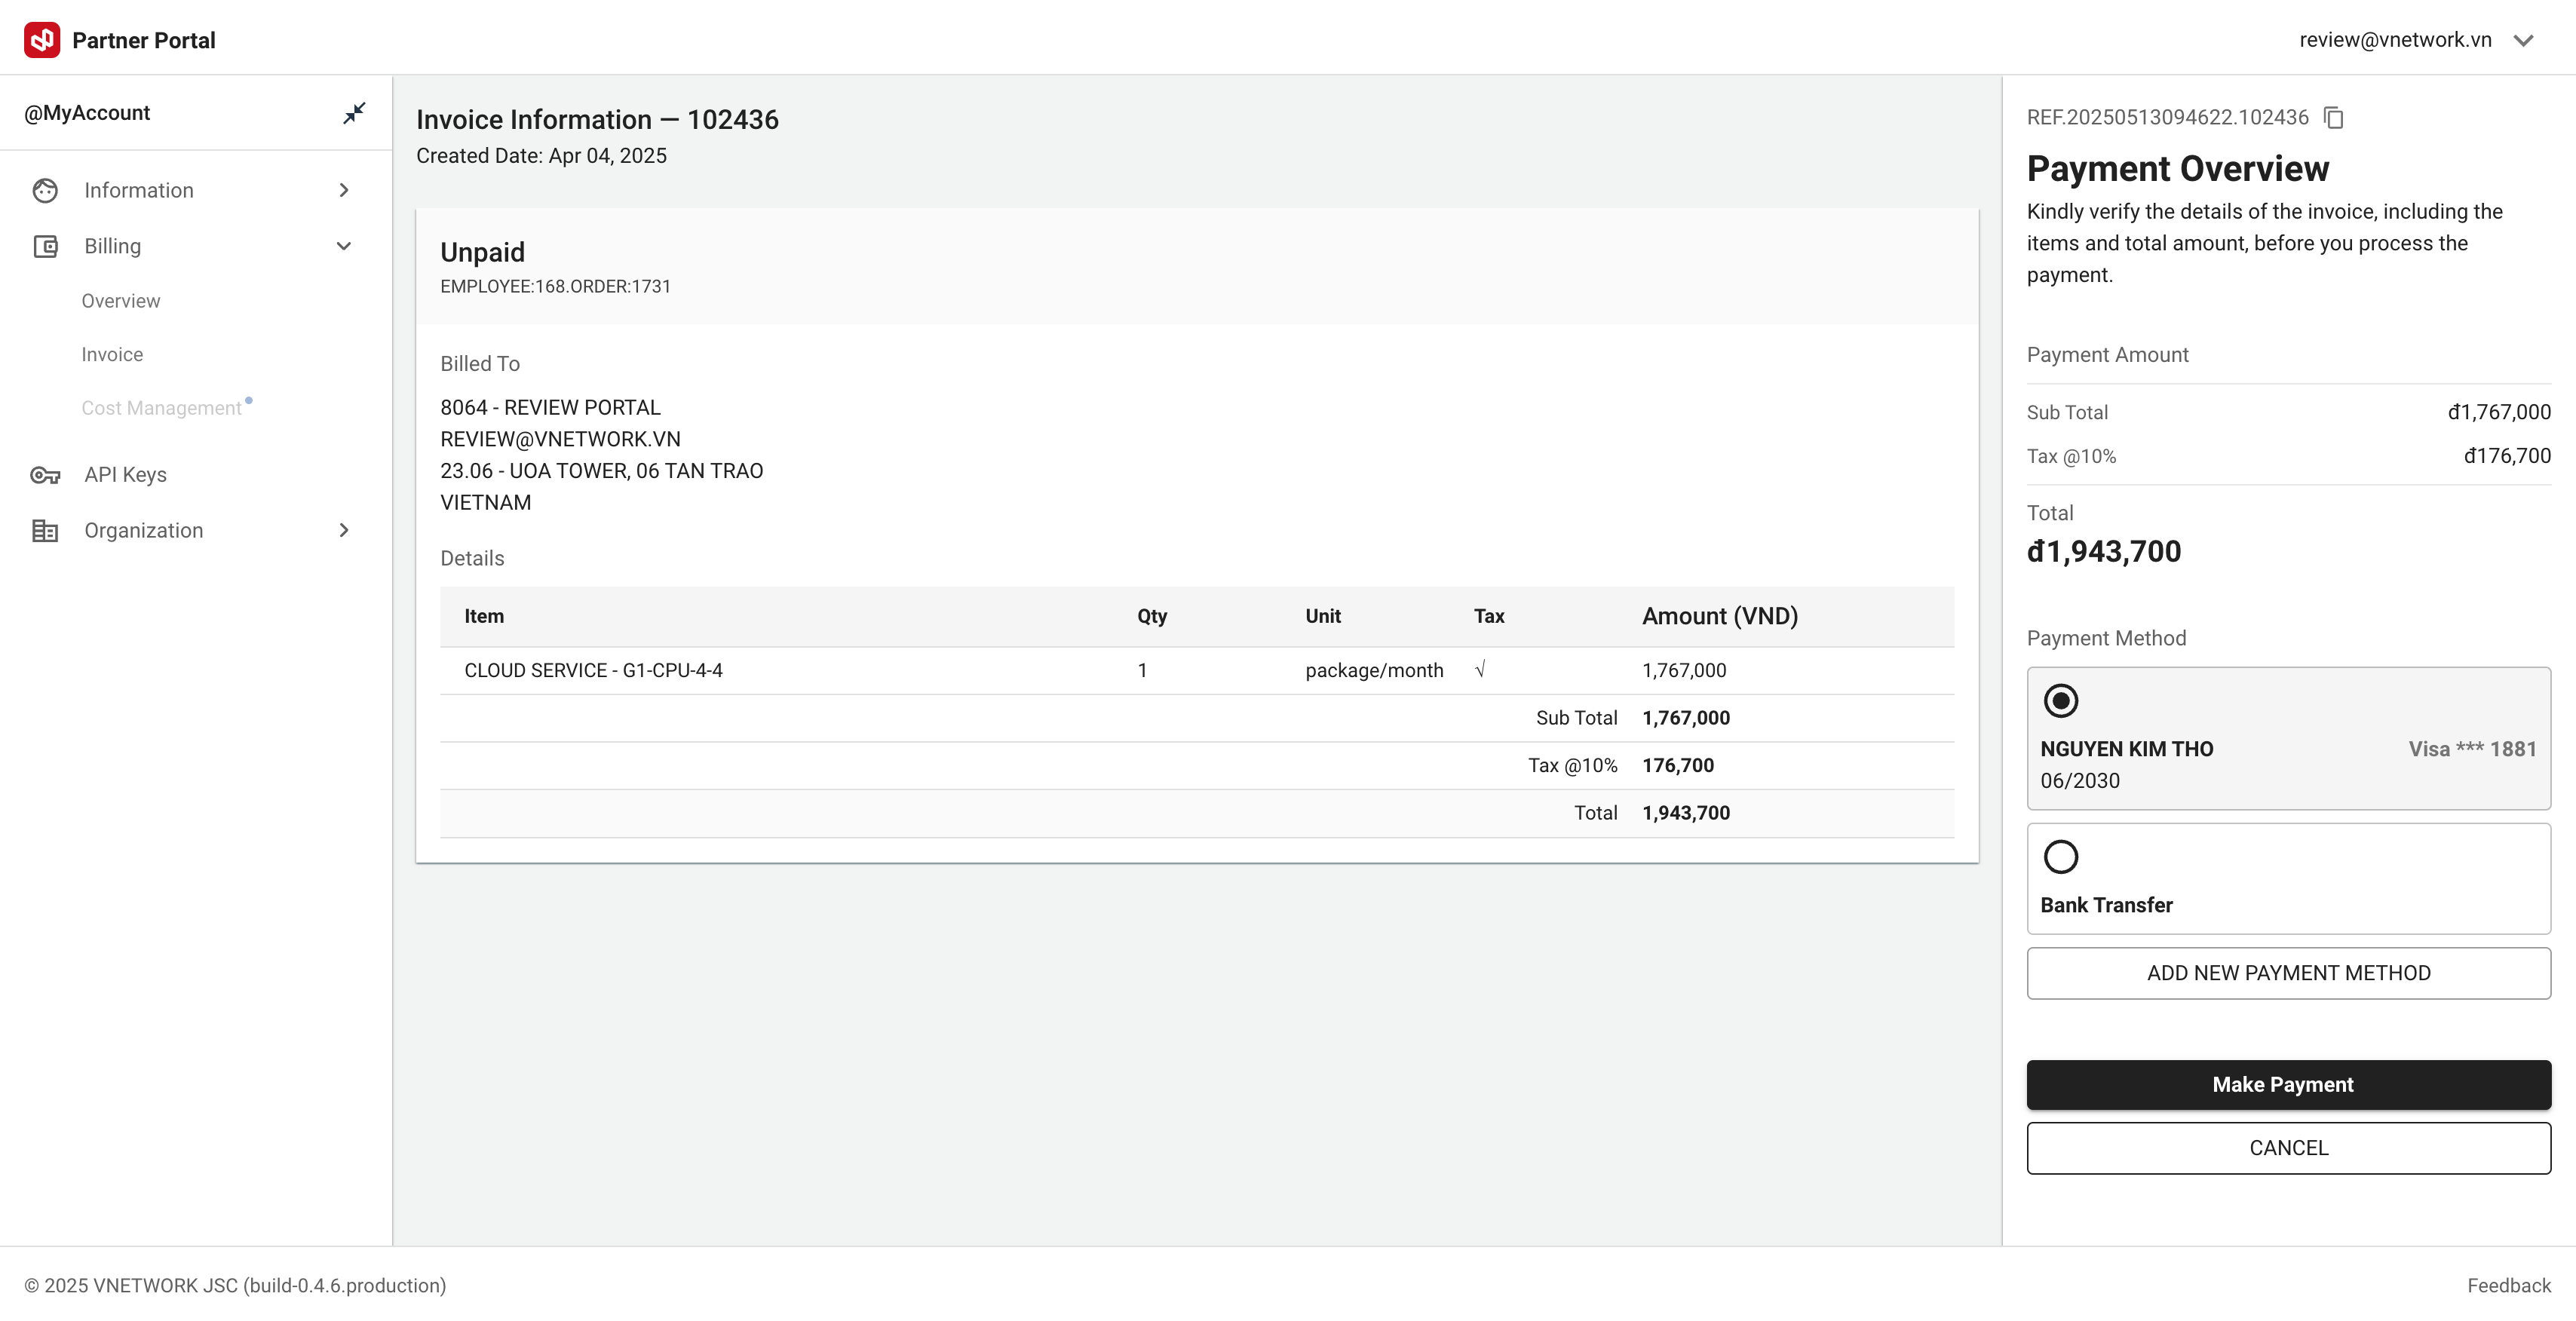Screen dimensions: 2576x1321
Task: Click the REF.20250513094622.102436 reference text
Action: [2168, 118]
